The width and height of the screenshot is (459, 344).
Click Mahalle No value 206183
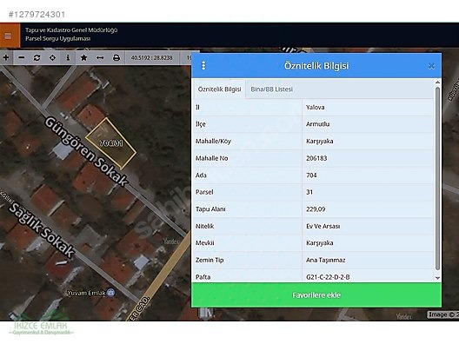point(316,158)
